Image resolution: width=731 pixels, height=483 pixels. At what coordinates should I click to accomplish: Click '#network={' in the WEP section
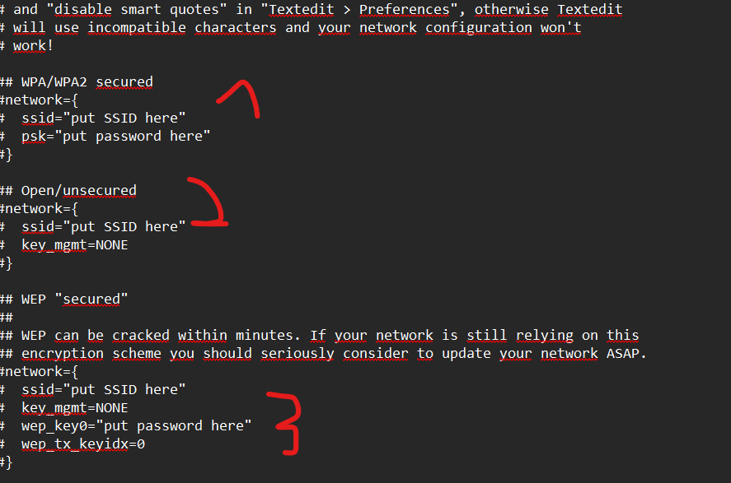tap(40, 372)
